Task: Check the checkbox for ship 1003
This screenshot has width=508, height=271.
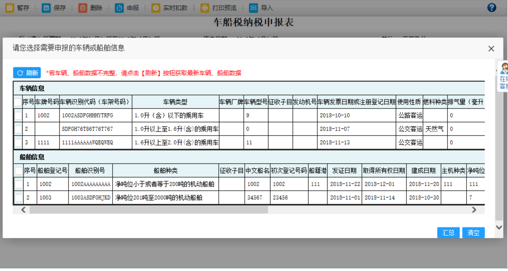Action: click(18, 197)
